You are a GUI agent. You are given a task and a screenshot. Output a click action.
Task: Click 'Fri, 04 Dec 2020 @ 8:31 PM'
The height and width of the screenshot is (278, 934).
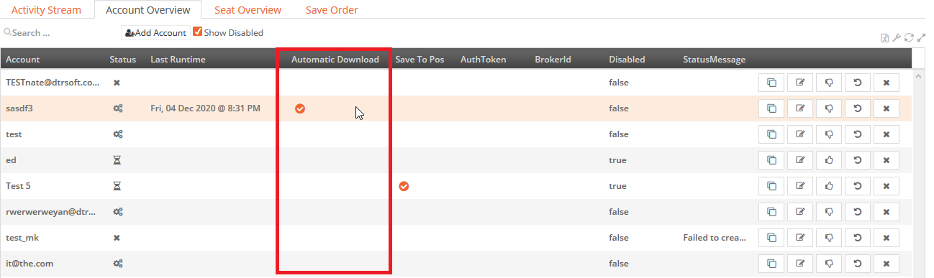tap(205, 108)
